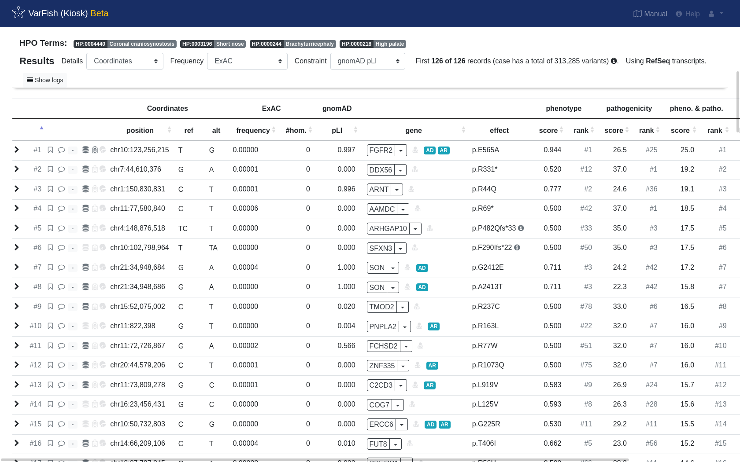Image resolution: width=740 pixels, height=462 pixels.
Task: Click the Show logs button
Action: 45,80
